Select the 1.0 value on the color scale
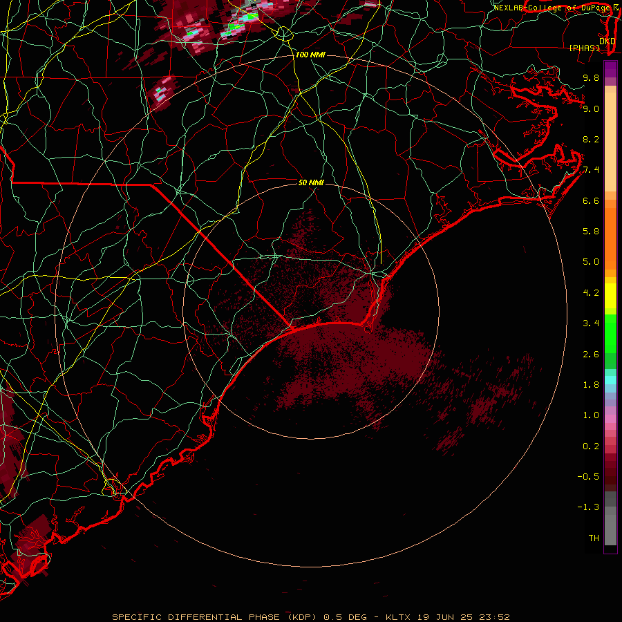The height and width of the screenshot is (622, 622). pyautogui.click(x=591, y=415)
